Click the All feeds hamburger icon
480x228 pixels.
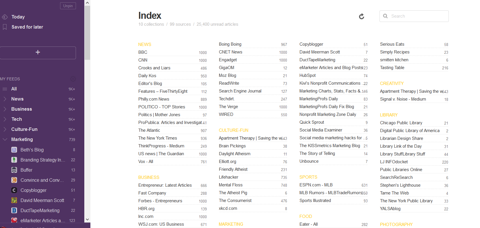tap(5, 89)
